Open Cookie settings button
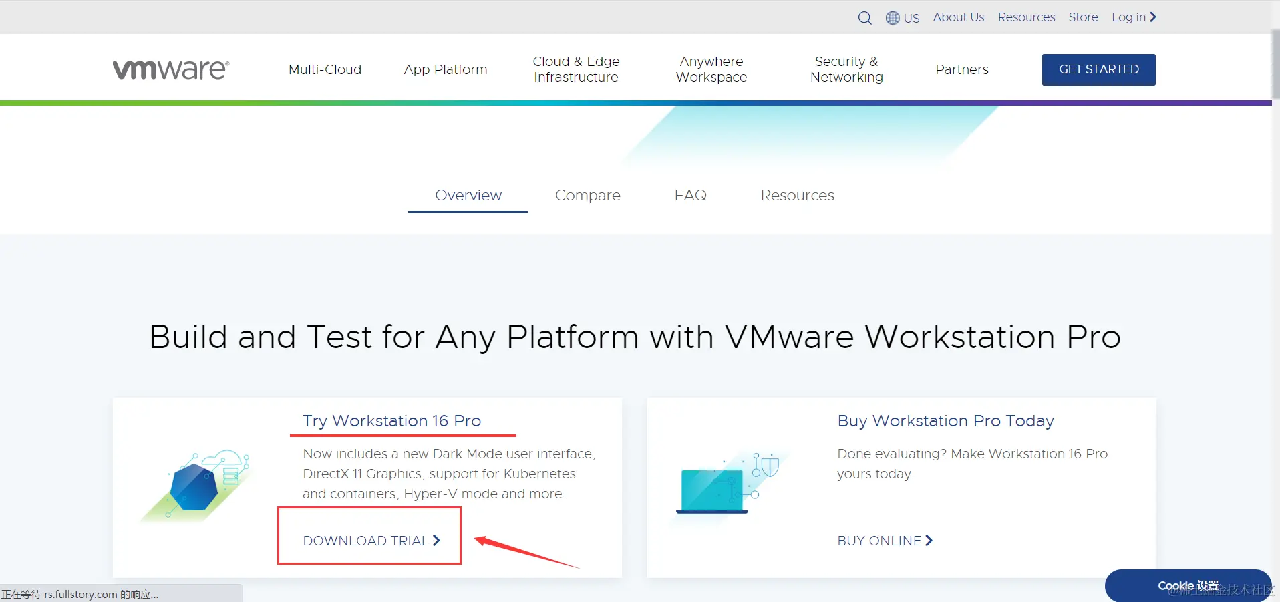 (1188, 586)
